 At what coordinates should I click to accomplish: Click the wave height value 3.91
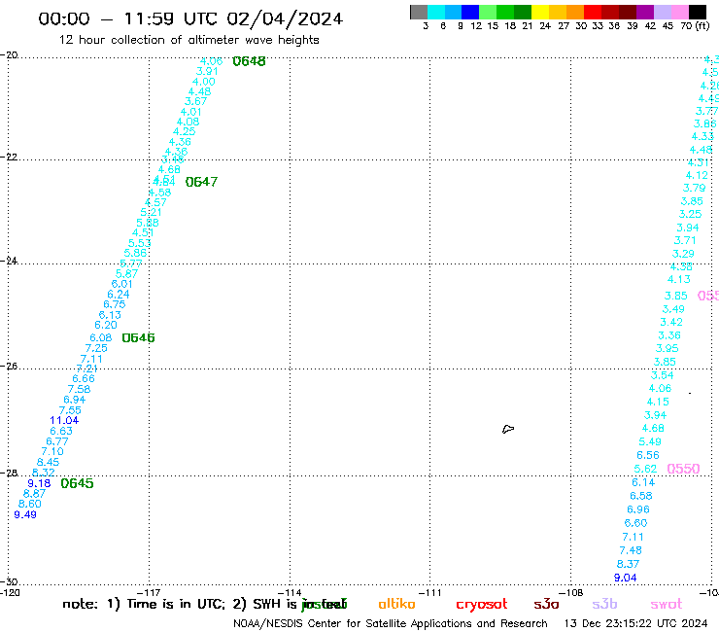207,71
